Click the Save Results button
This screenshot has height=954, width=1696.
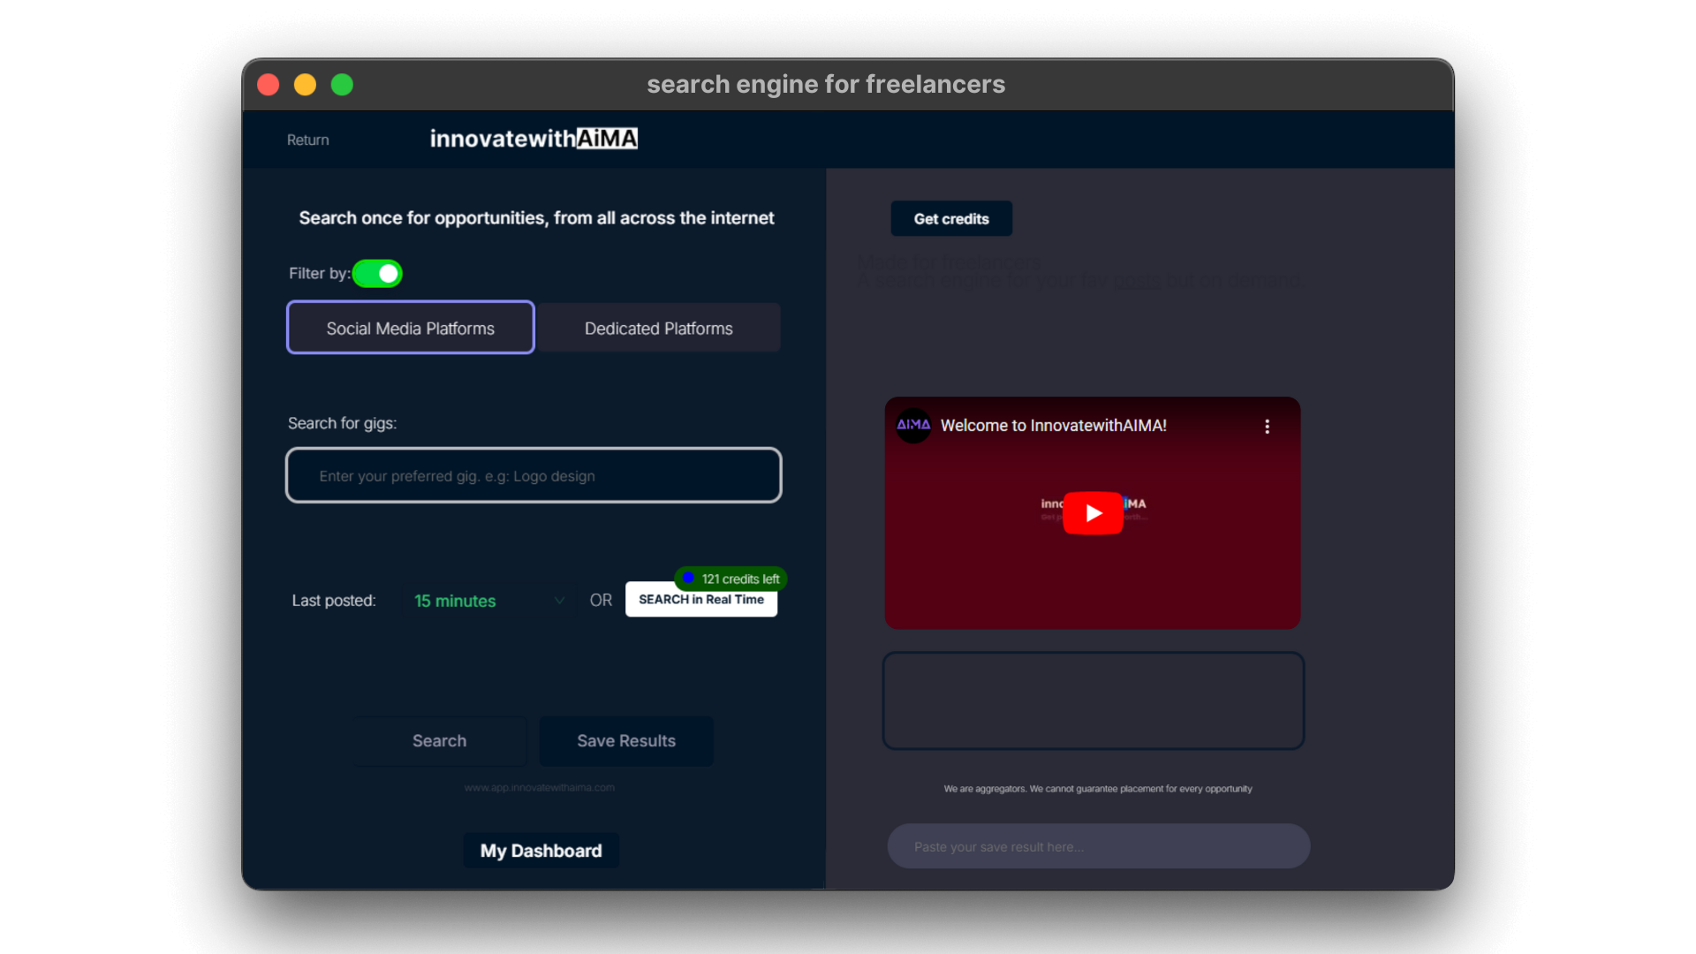626,741
